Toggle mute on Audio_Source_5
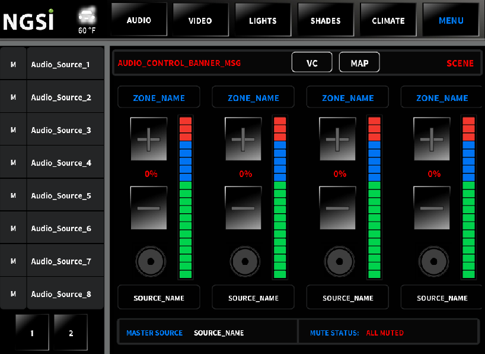 [13, 195]
